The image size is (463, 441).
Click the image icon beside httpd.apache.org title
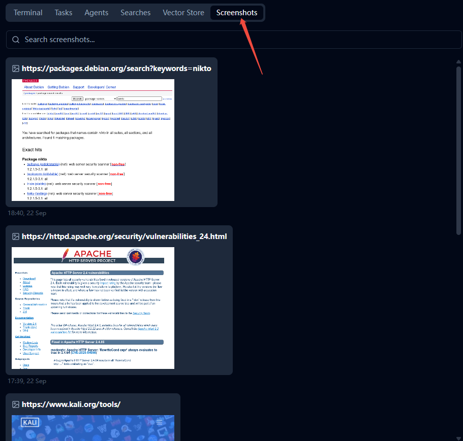(x=16, y=236)
